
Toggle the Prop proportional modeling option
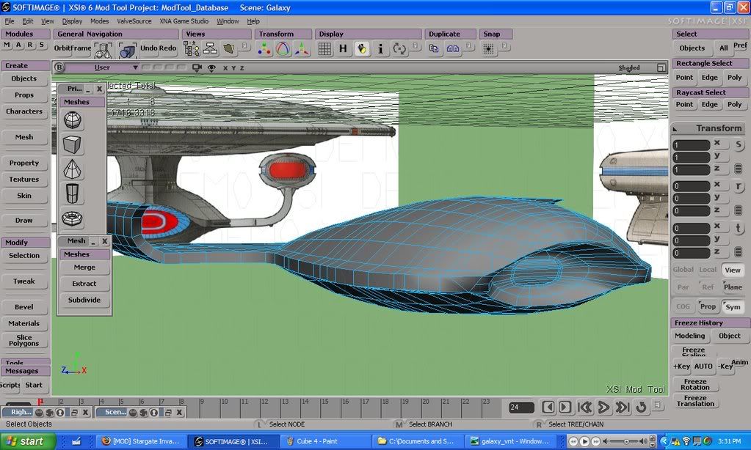click(708, 306)
